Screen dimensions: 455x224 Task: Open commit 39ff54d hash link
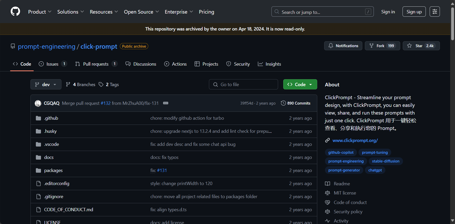tap(246, 103)
